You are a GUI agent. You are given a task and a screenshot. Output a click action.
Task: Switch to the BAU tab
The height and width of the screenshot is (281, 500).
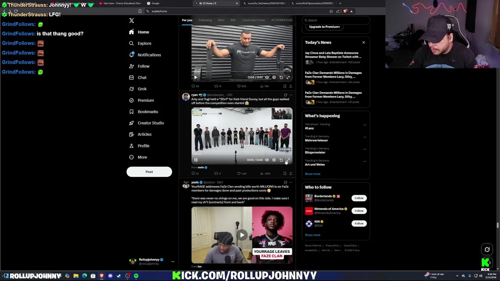221,20
